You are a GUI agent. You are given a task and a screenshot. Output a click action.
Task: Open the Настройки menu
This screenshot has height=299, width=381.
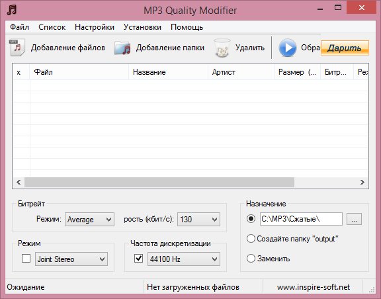(x=95, y=27)
